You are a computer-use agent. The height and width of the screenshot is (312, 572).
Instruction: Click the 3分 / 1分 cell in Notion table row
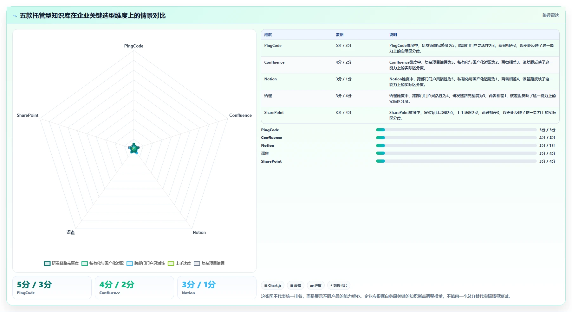344,79
